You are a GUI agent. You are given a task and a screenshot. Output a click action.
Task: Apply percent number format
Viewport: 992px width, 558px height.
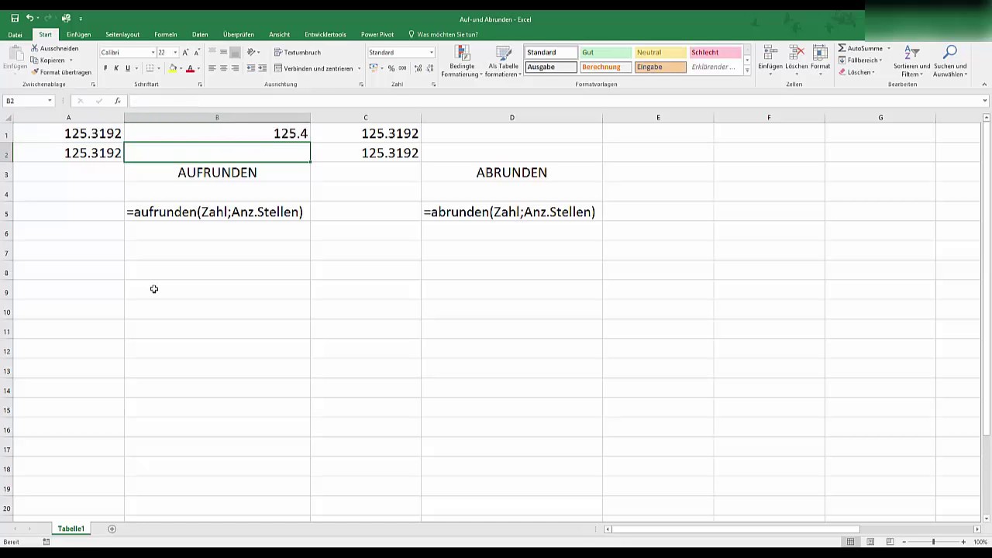[391, 68]
